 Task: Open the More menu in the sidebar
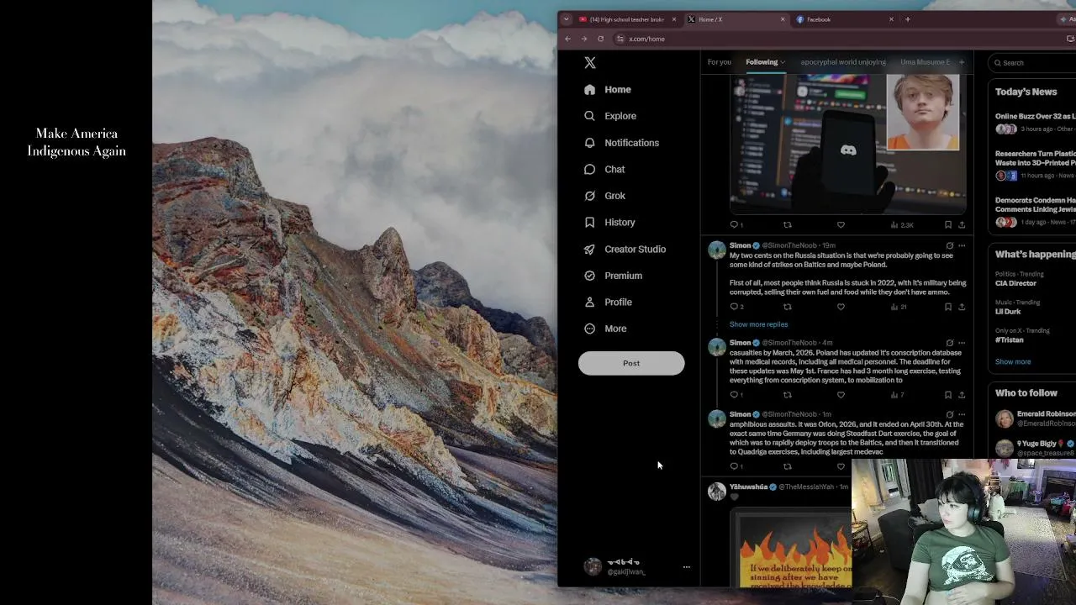605,329
